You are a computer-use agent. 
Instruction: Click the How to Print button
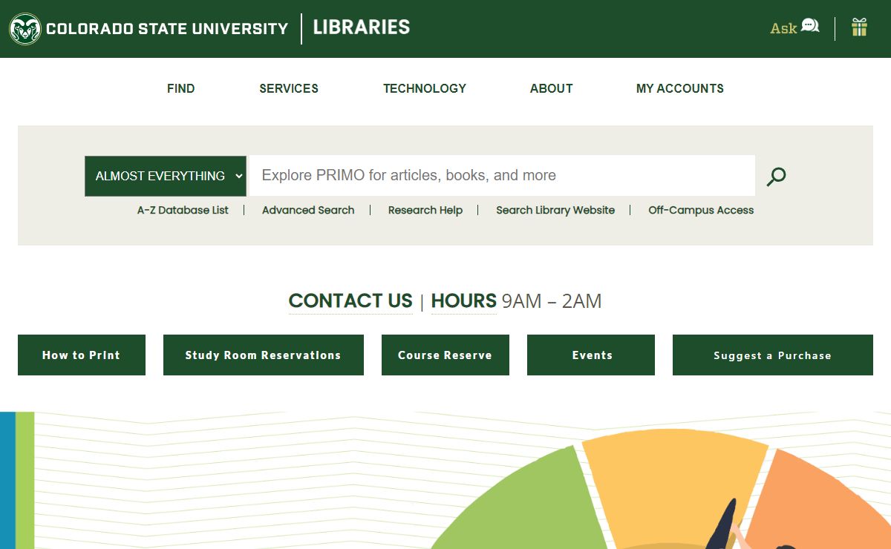point(82,355)
